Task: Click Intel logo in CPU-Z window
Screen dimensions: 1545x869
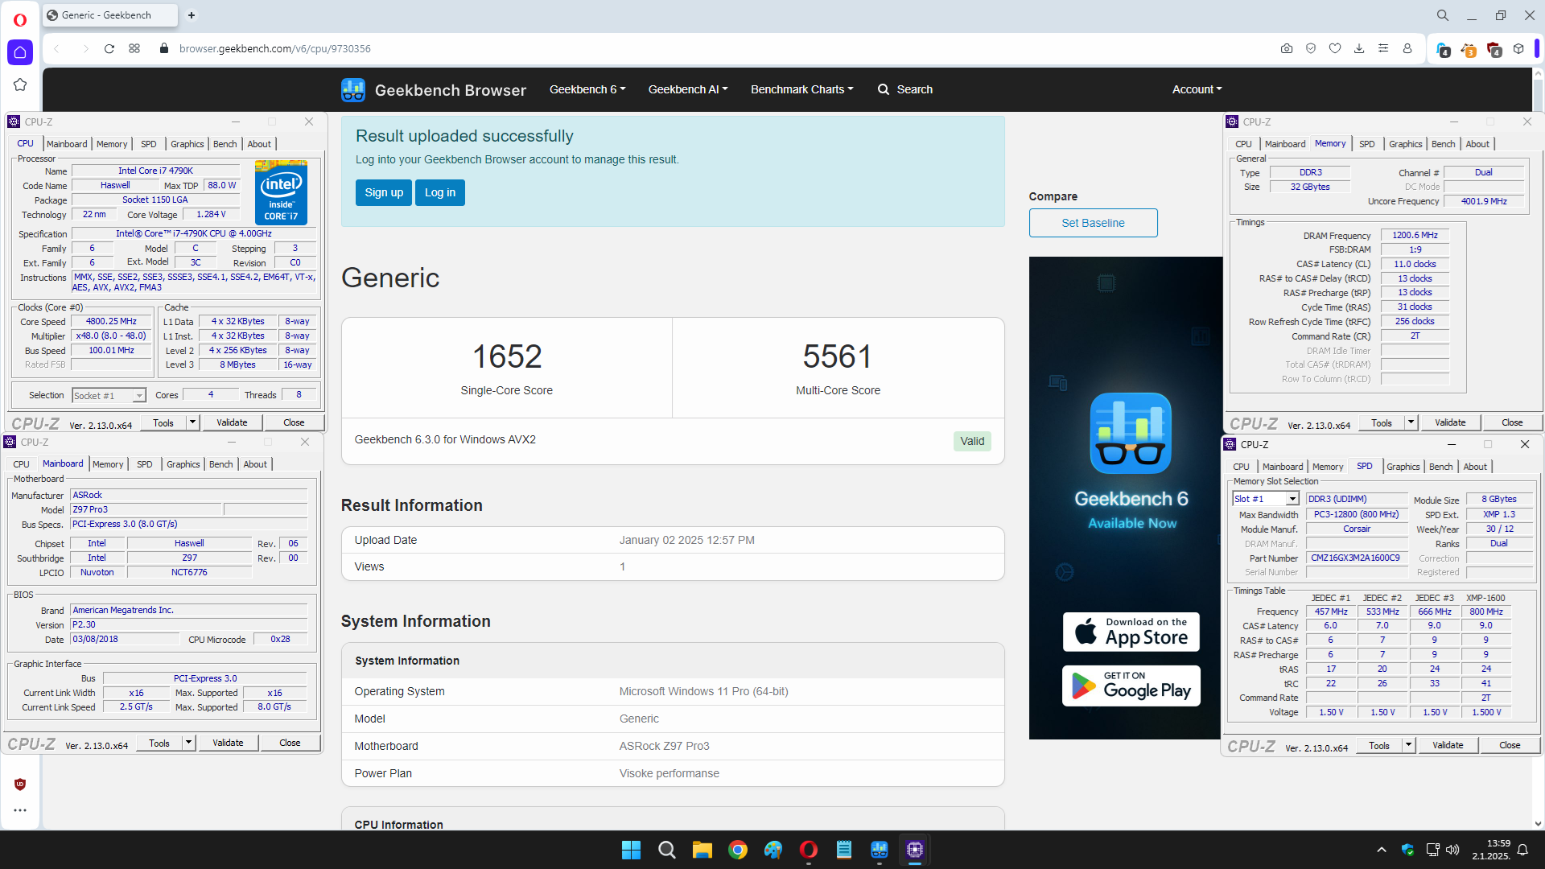Action: click(x=281, y=192)
